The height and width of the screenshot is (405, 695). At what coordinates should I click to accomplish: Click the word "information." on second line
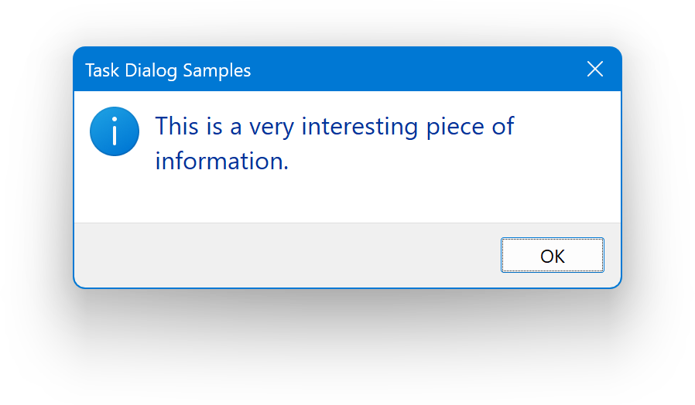(221, 162)
